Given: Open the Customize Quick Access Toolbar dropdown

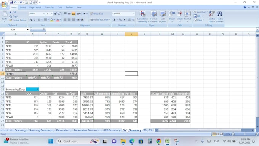Looking at the screenshot, I should tap(40, 3).
